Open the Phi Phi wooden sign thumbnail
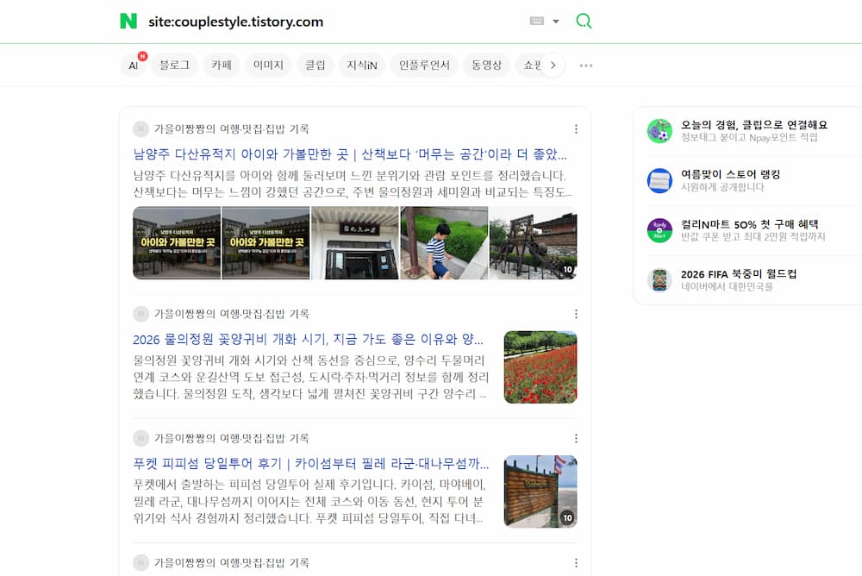The height and width of the screenshot is (576, 862). [540, 491]
